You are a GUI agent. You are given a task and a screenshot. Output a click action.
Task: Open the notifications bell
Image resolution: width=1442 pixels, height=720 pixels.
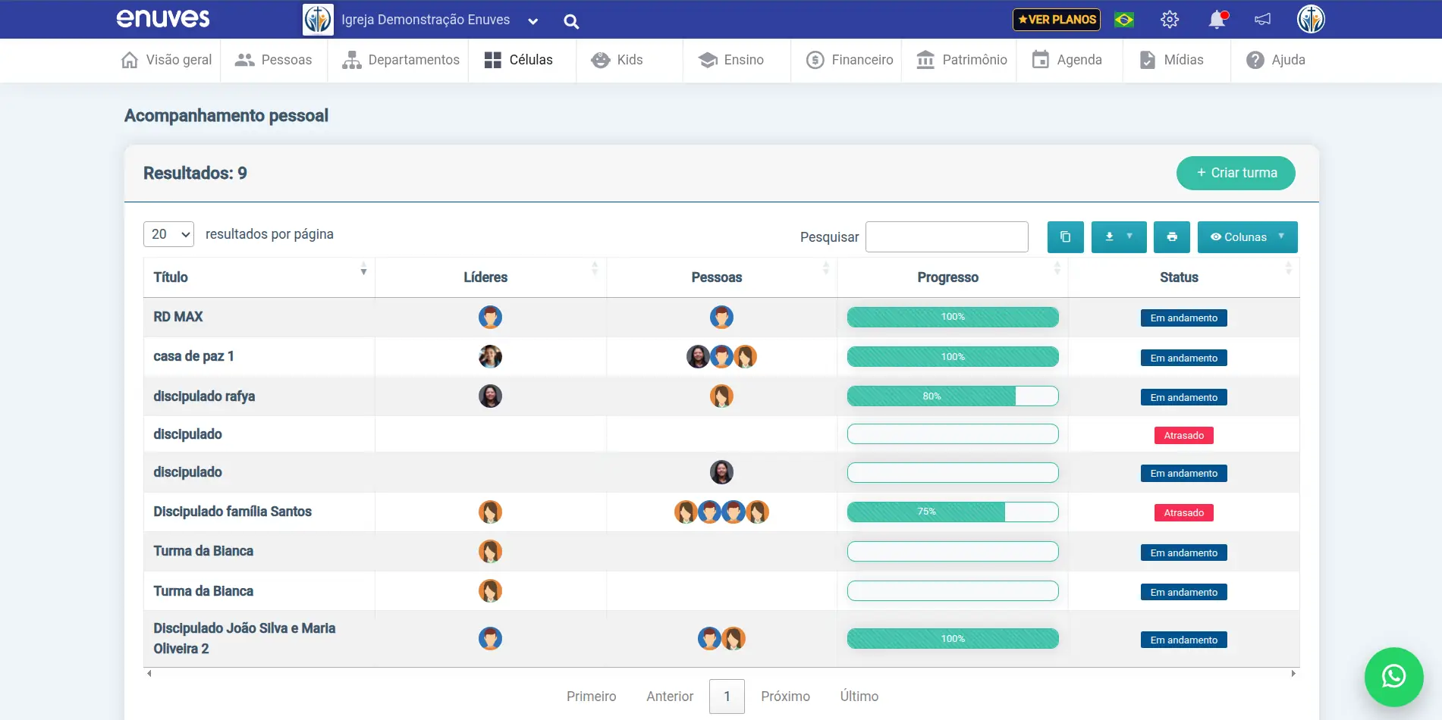tap(1217, 20)
